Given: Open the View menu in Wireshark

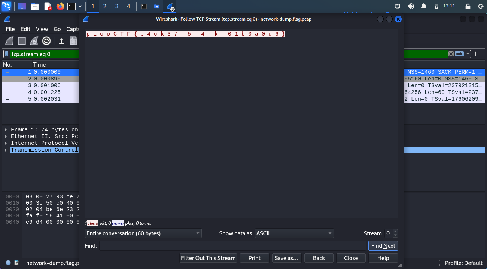Looking at the screenshot, I should tap(42, 29).
